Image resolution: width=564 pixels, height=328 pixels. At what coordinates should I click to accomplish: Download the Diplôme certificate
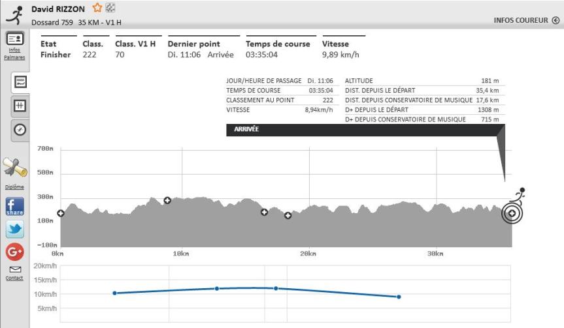(14, 171)
